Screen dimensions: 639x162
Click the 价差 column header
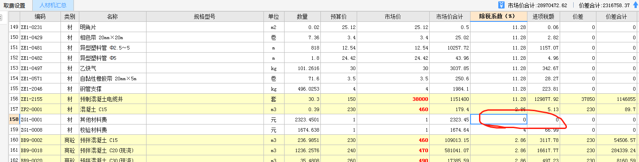point(578,17)
